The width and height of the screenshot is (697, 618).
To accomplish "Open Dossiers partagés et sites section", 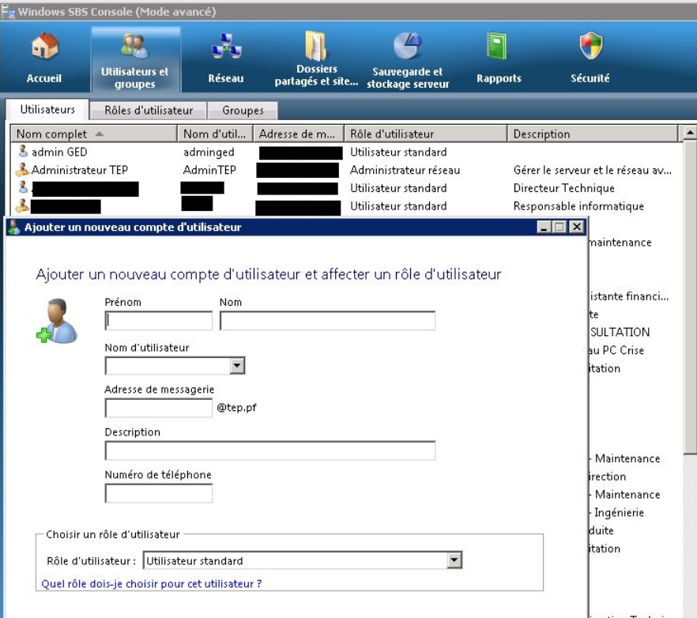I will (x=316, y=58).
